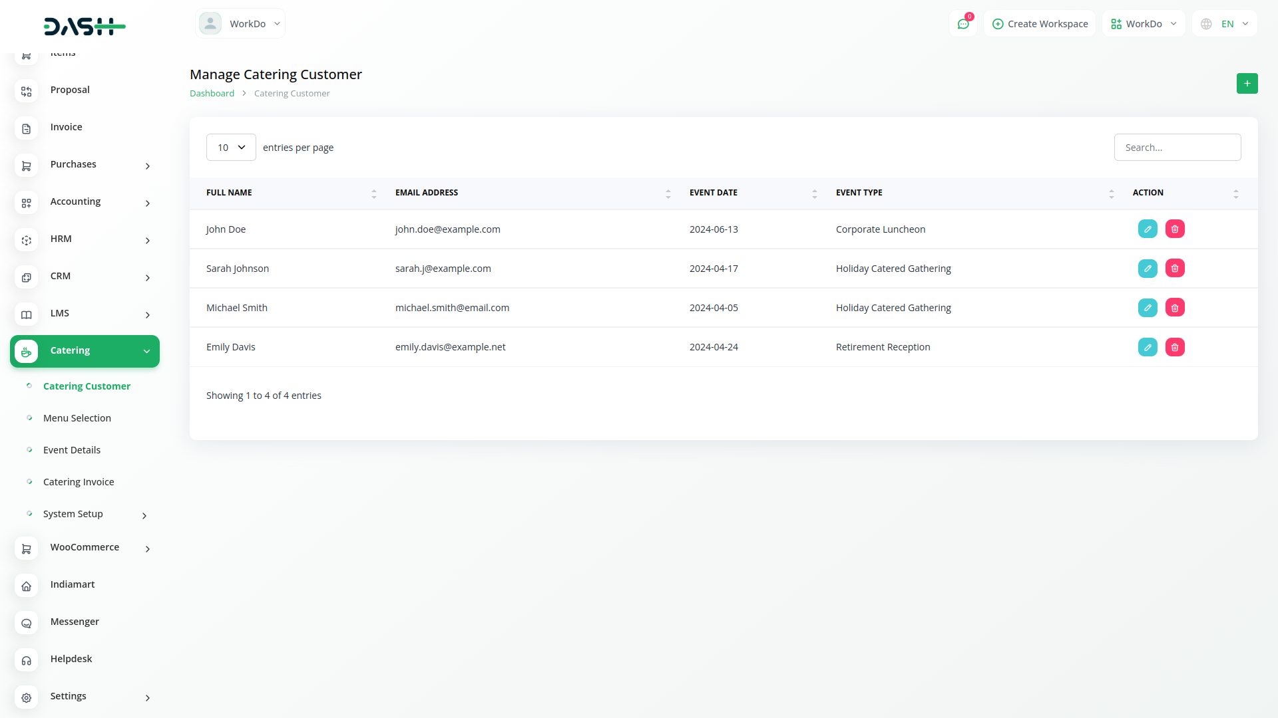Open the chat messages icon in header
The height and width of the screenshot is (718, 1278).
point(962,24)
